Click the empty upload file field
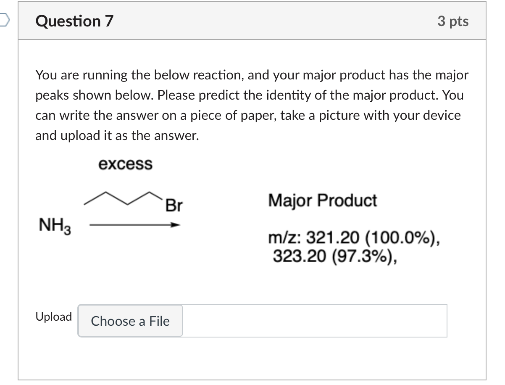 [x=314, y=321]
